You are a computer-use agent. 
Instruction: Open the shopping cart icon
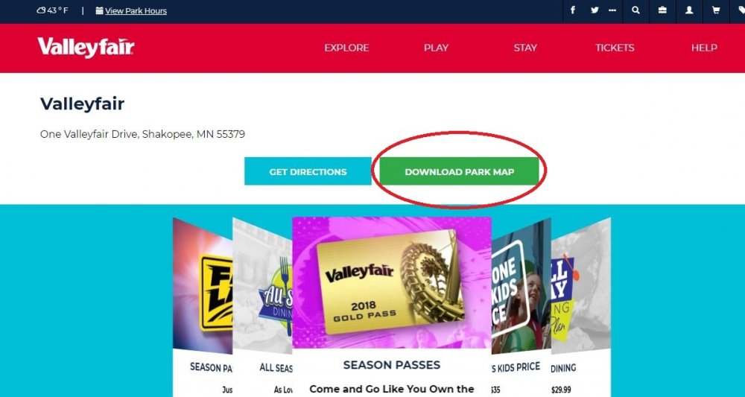coord(715,10)
